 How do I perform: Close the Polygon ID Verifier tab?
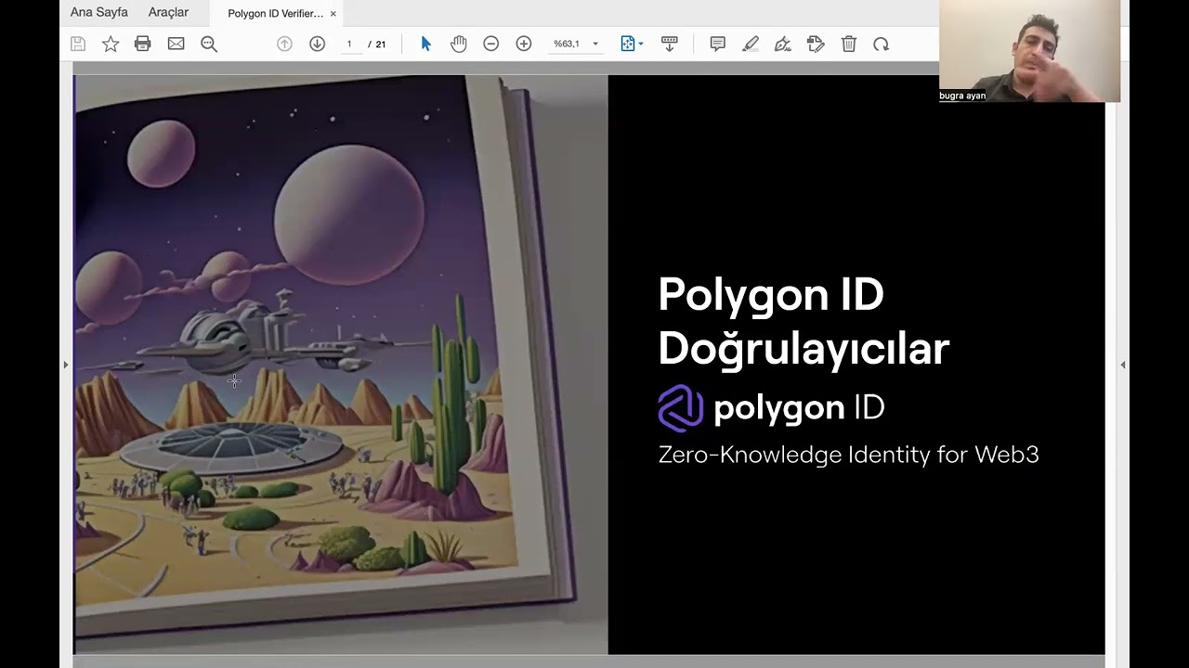[x=333, y=14]
